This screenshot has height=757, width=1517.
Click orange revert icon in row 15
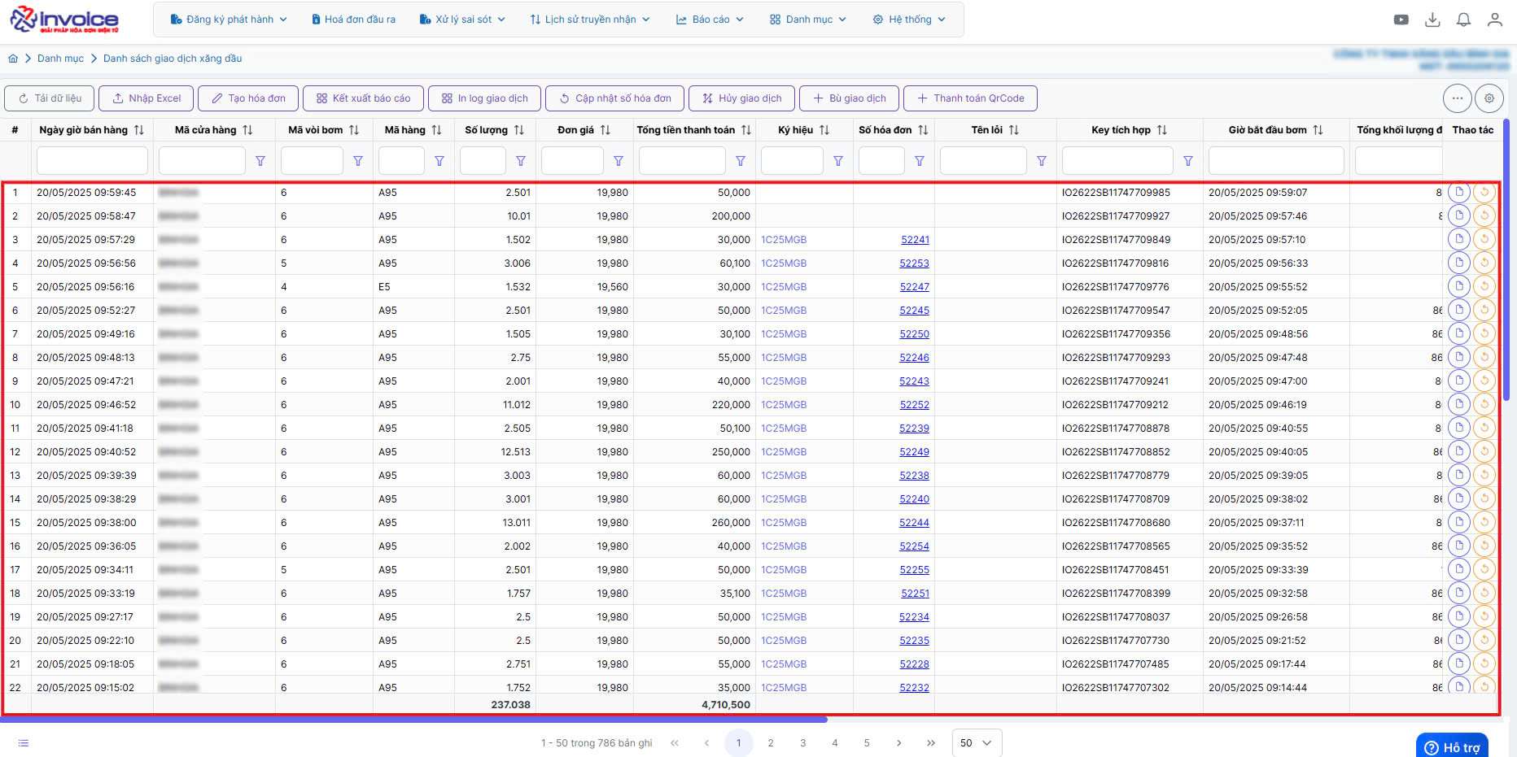[x=1484, y=522]
